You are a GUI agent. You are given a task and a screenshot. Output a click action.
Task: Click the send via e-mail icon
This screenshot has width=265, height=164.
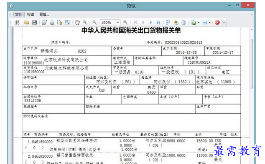[204, 22]
